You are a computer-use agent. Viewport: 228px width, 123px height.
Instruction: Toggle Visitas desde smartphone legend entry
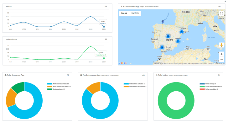211,86
